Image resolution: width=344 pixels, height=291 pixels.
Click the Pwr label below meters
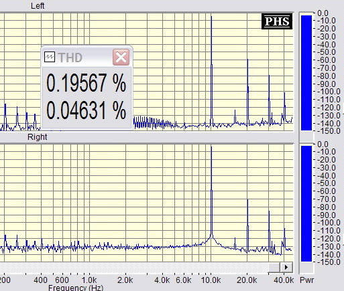pyautogui.click(x=306, y=280)
